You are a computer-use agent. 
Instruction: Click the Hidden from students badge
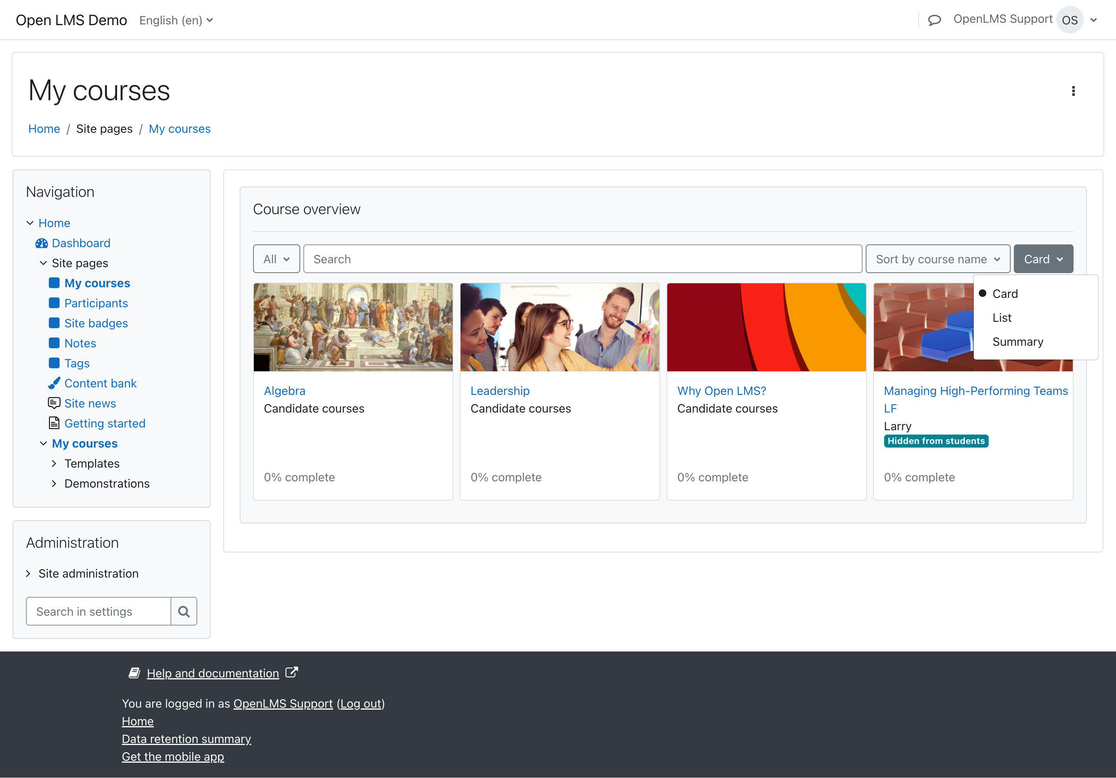936,441
